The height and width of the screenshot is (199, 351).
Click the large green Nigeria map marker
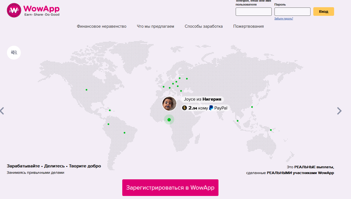click(169, 120)
